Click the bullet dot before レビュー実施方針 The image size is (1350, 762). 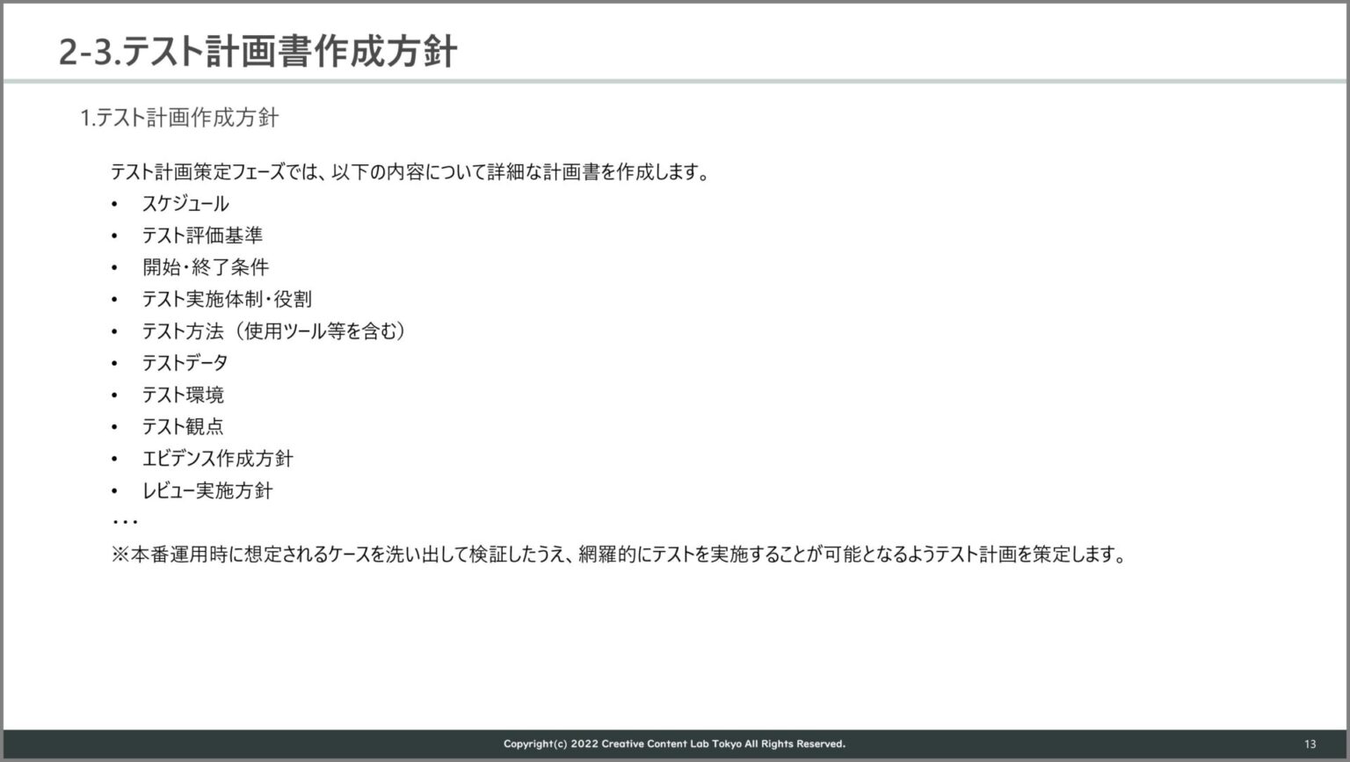coord(114,491)
